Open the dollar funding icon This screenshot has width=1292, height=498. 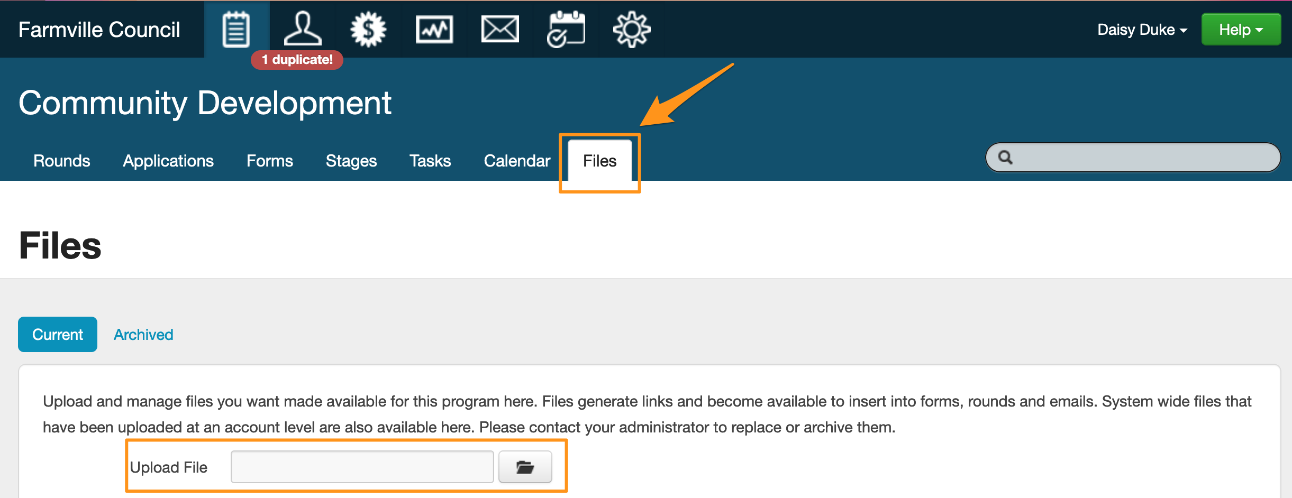368,30
